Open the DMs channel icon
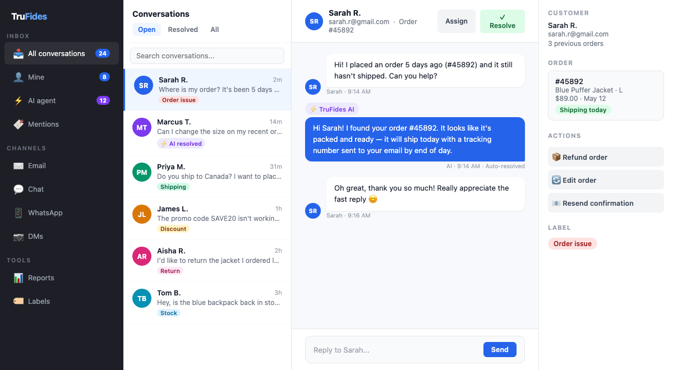 (x=19, y=236)
